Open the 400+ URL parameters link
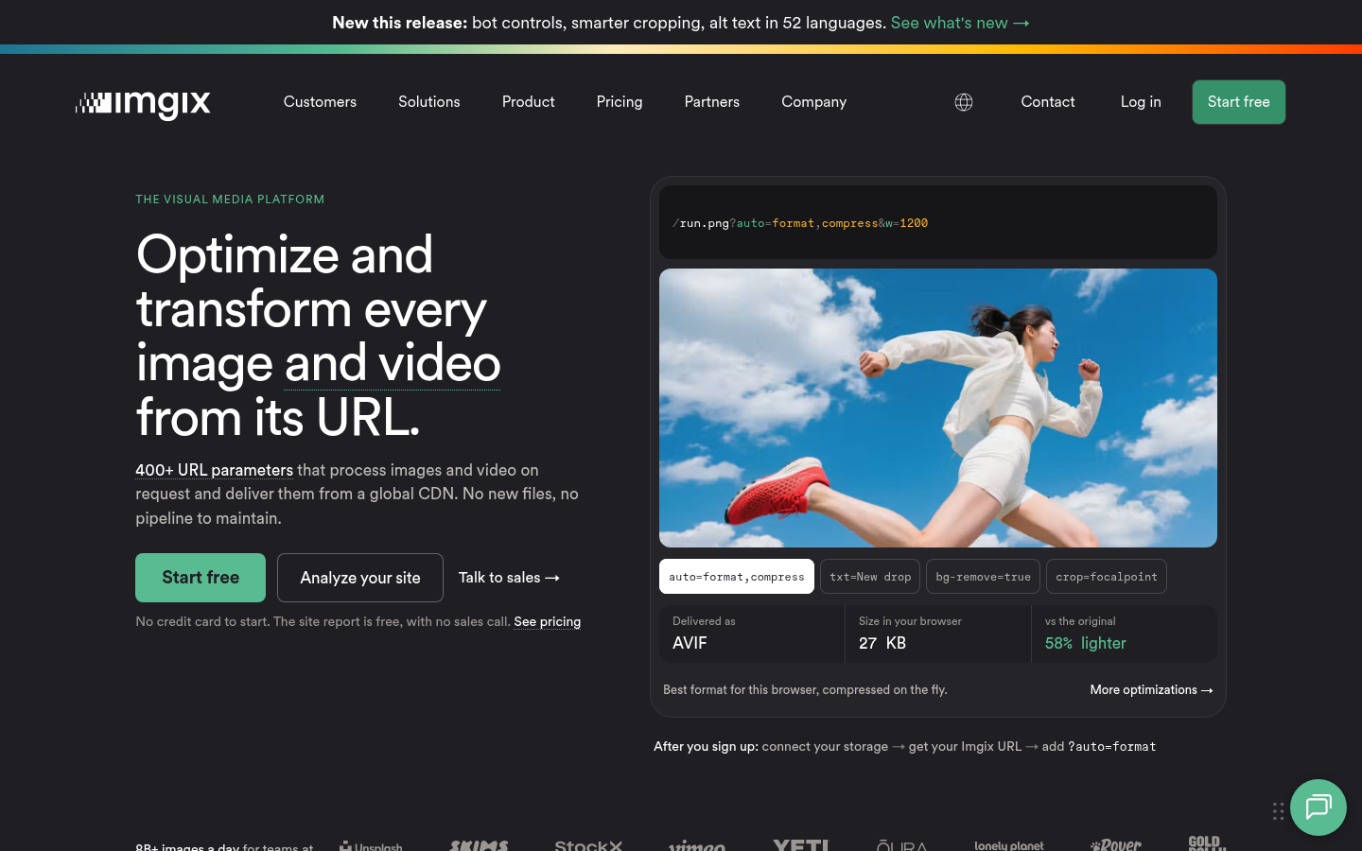Image resolution: width=1362 pixels, height=851 pixels. pyautogui.click(x=214, y=470)
